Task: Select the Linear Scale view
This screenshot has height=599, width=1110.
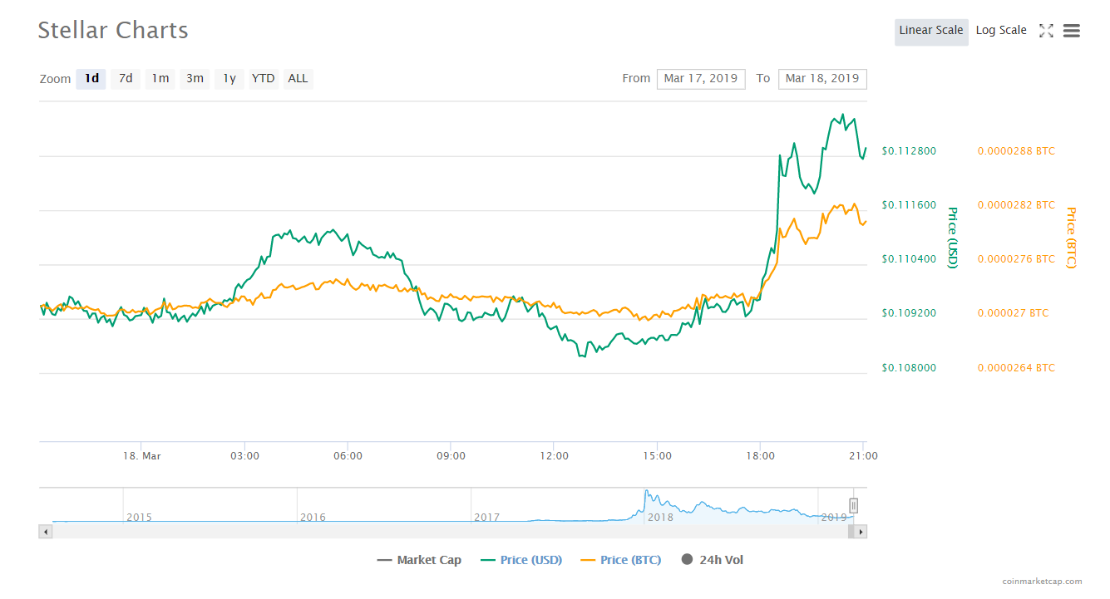Action: [931, 31]
